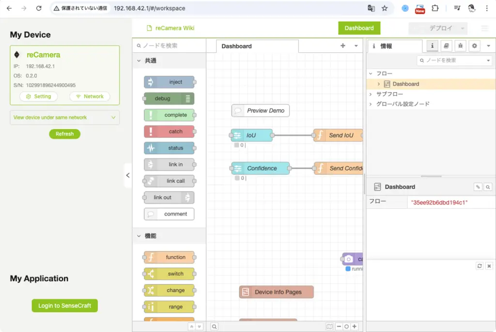496x332 pixels.
Task: Toggle the navigator map icon
Action: [x=329, y=326]
